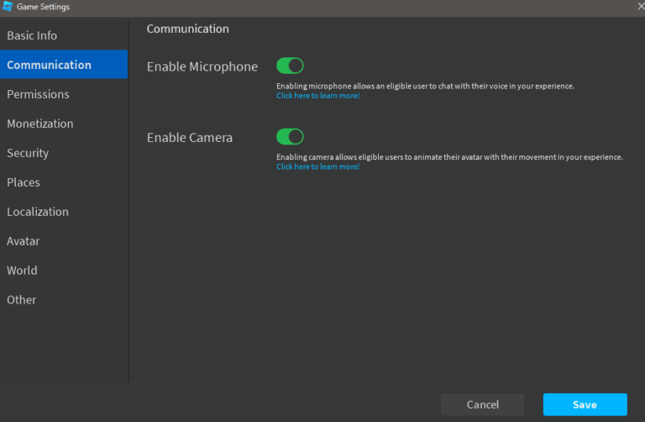This screenshot has width=645, height=422.
Task: Click the Roblox Studio logo icon
Action: (x=8, y=6)
